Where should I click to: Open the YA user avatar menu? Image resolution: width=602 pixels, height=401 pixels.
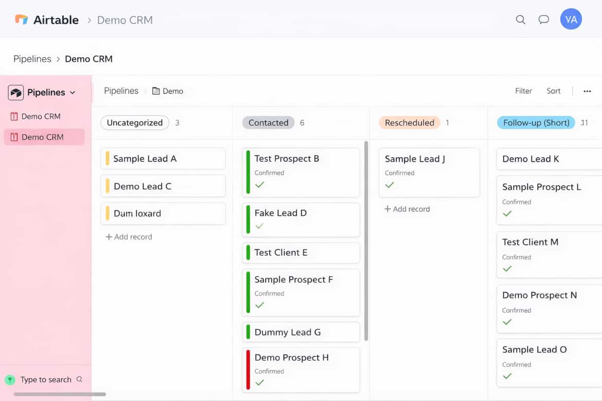pyautogui.click(x=571, y=19)
